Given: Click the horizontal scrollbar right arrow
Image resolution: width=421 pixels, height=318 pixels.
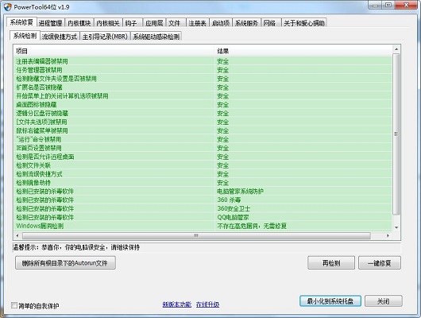Looking at the screenshot, I should click(388, 236).
